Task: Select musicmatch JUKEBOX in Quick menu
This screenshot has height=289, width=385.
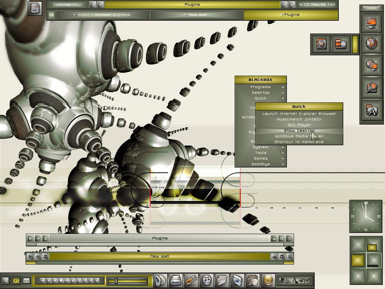Action: tap(299, 119)
